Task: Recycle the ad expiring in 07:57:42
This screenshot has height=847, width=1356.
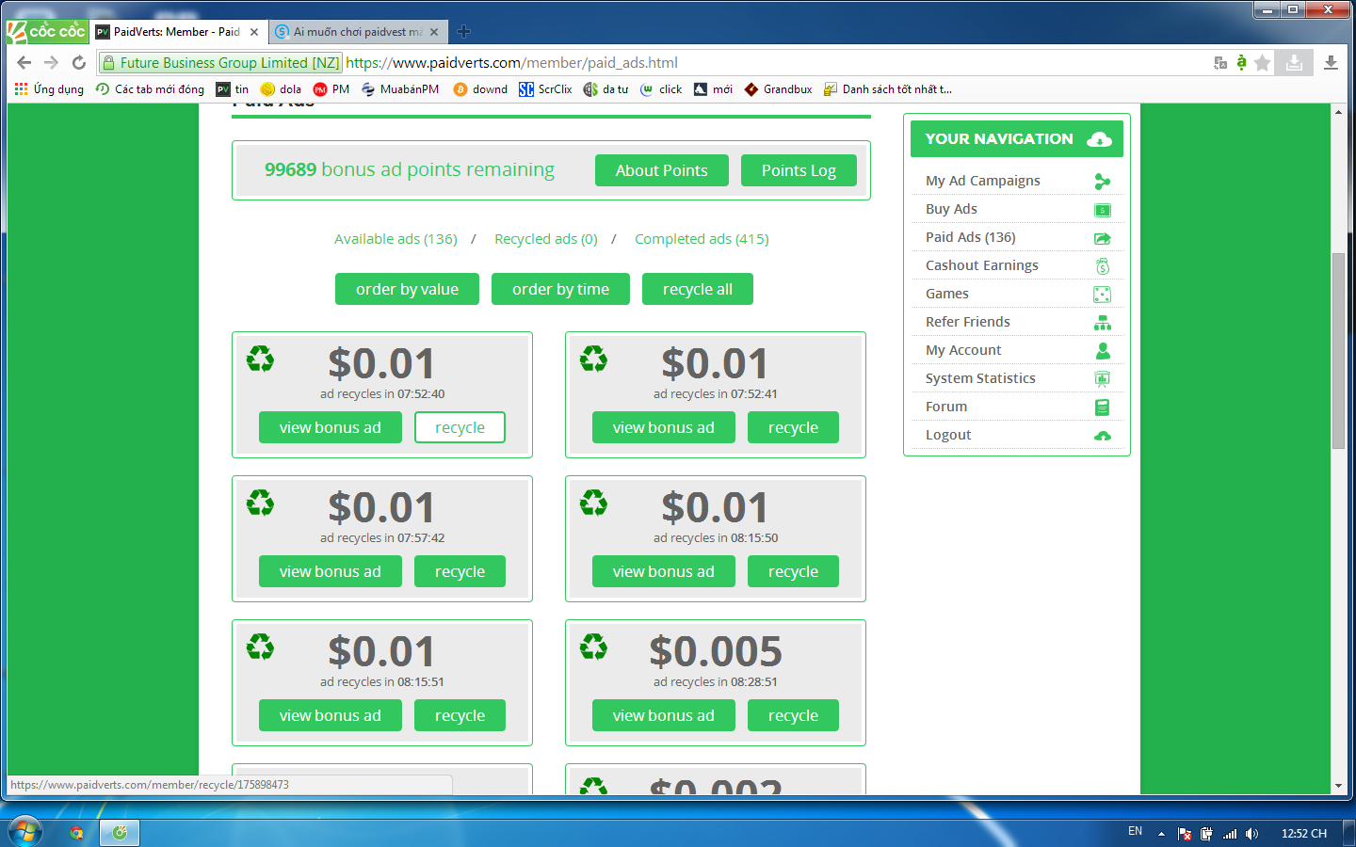Action: coord(460,571)
